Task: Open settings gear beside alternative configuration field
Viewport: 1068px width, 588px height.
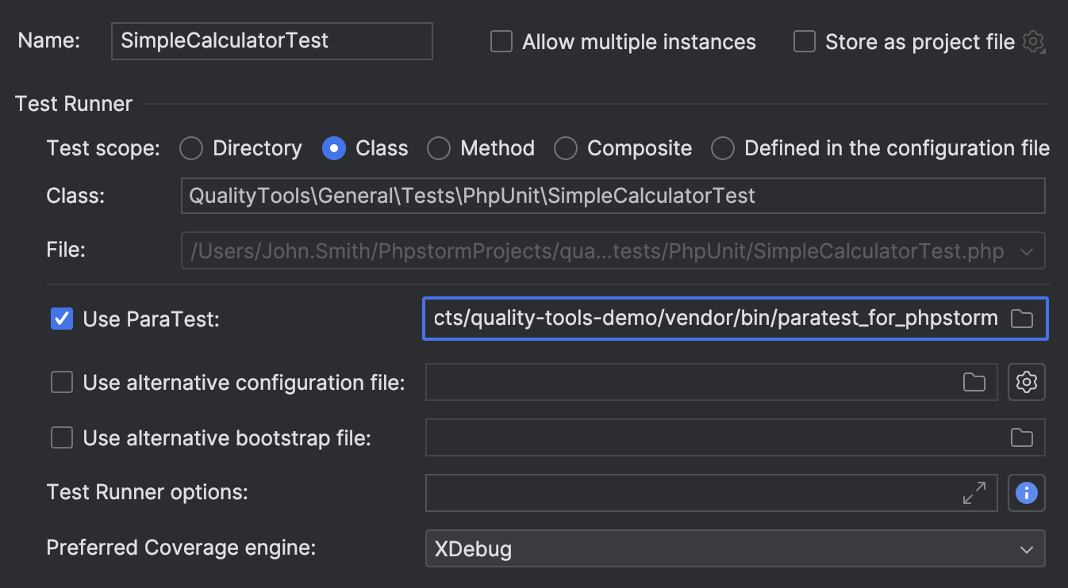Action: (1027, 382)
